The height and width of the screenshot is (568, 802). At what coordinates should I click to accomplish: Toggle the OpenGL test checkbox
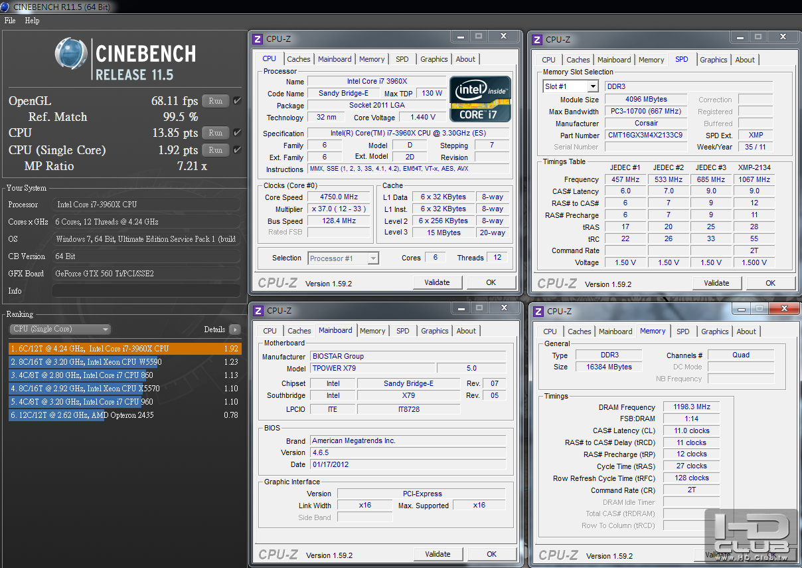point(237,101)
